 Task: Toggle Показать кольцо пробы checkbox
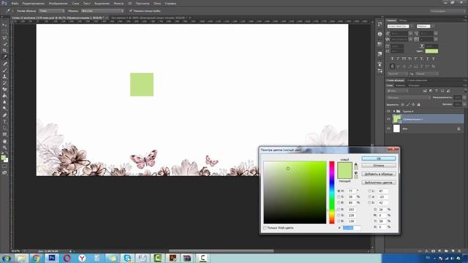click(131, 11)
